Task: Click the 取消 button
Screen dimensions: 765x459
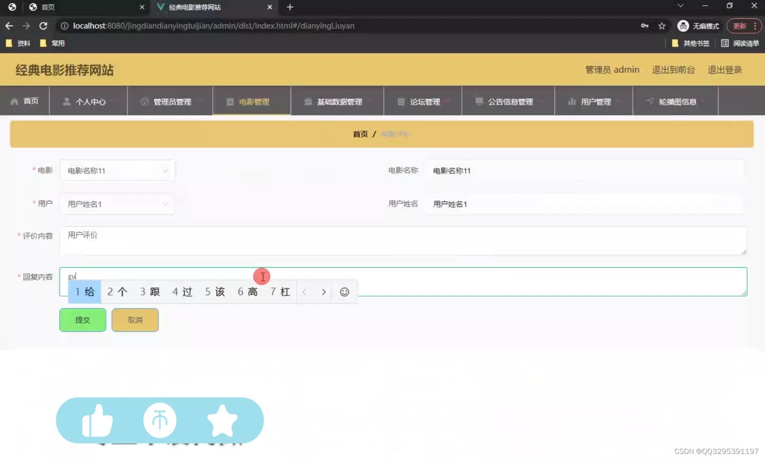Action: tap(135, 320)
